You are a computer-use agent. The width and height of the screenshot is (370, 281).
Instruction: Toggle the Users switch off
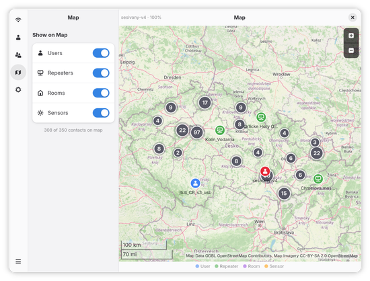click(101, 53)
